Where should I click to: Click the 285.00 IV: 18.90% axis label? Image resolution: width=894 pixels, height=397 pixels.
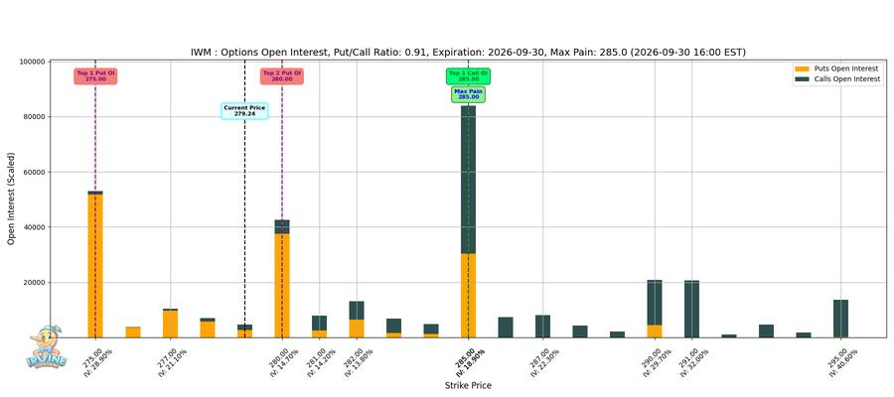[472, 361]
